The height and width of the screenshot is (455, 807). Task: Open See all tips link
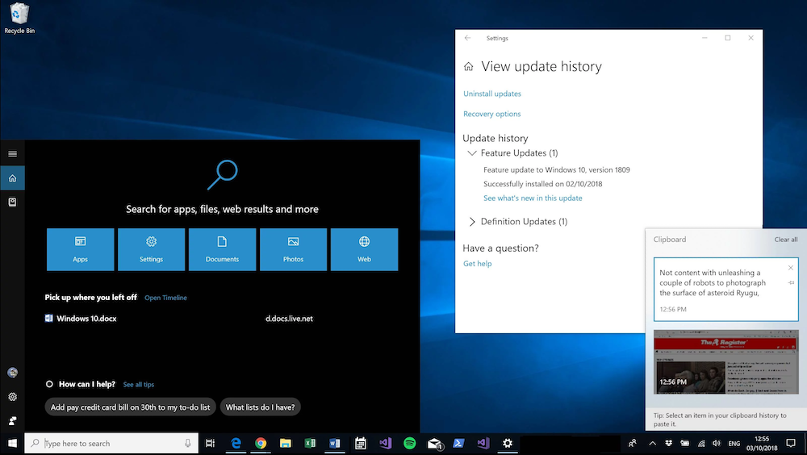click(139, 385)
